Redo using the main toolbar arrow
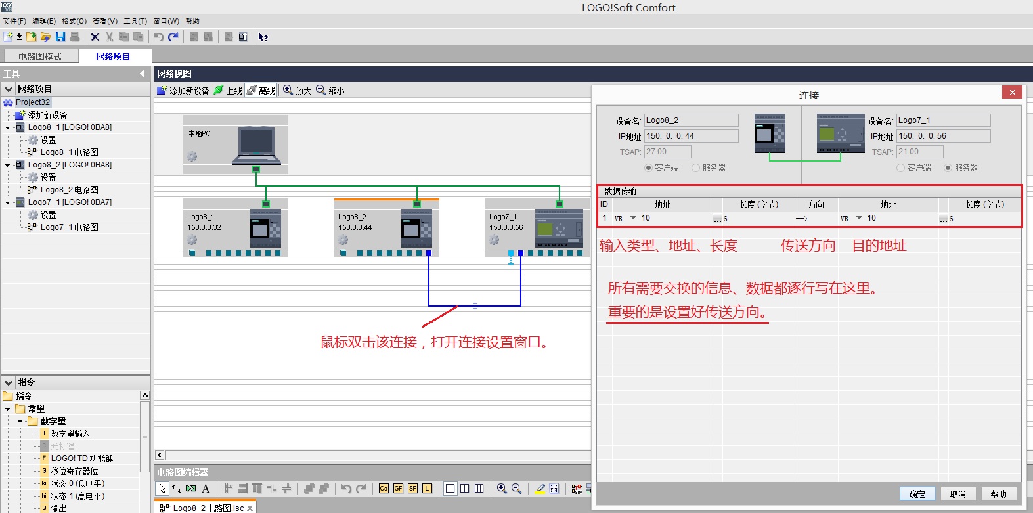Image resolution: width=1033 pixels, height=513 pixels. [173, 37]
